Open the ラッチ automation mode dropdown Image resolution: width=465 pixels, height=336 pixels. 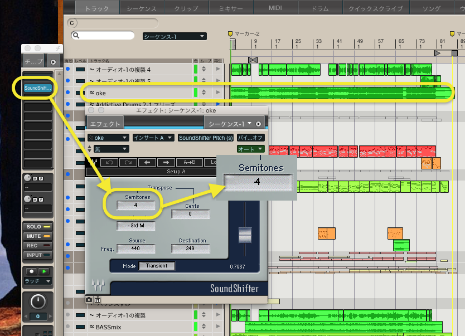pyautogui.click(x=38, y=281)
